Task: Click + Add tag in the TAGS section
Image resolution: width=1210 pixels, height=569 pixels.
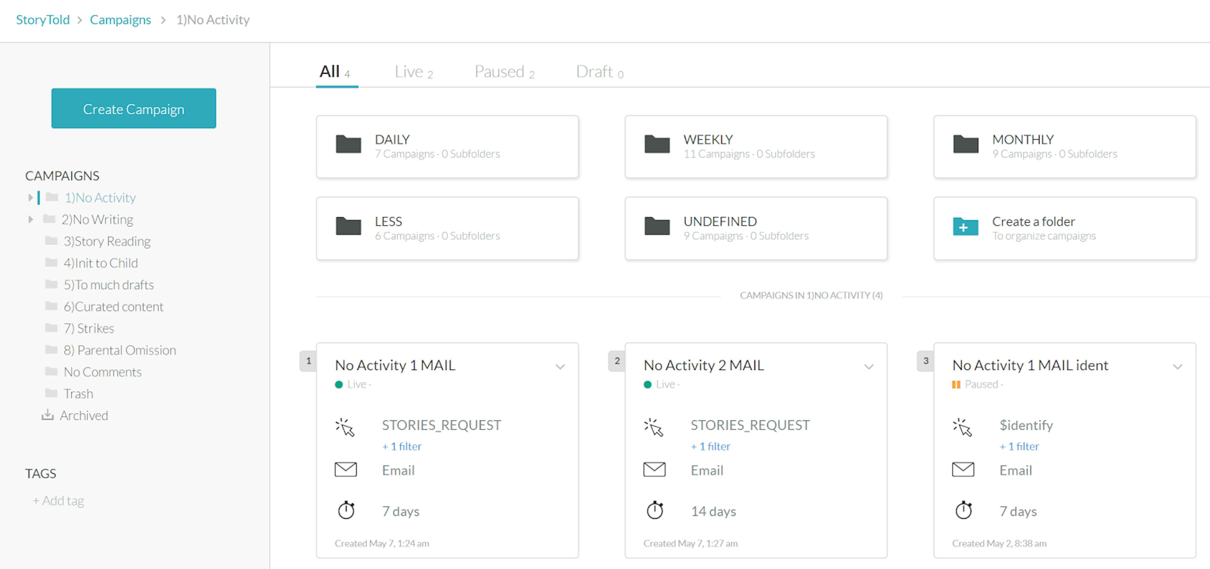Action: click(x=58, y=500)
